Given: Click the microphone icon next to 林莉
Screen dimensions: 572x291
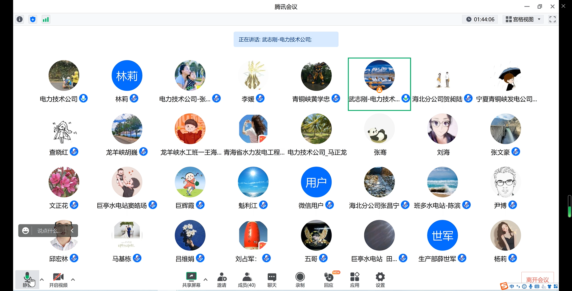Looking at the screenshot, I should click(134, 98).
